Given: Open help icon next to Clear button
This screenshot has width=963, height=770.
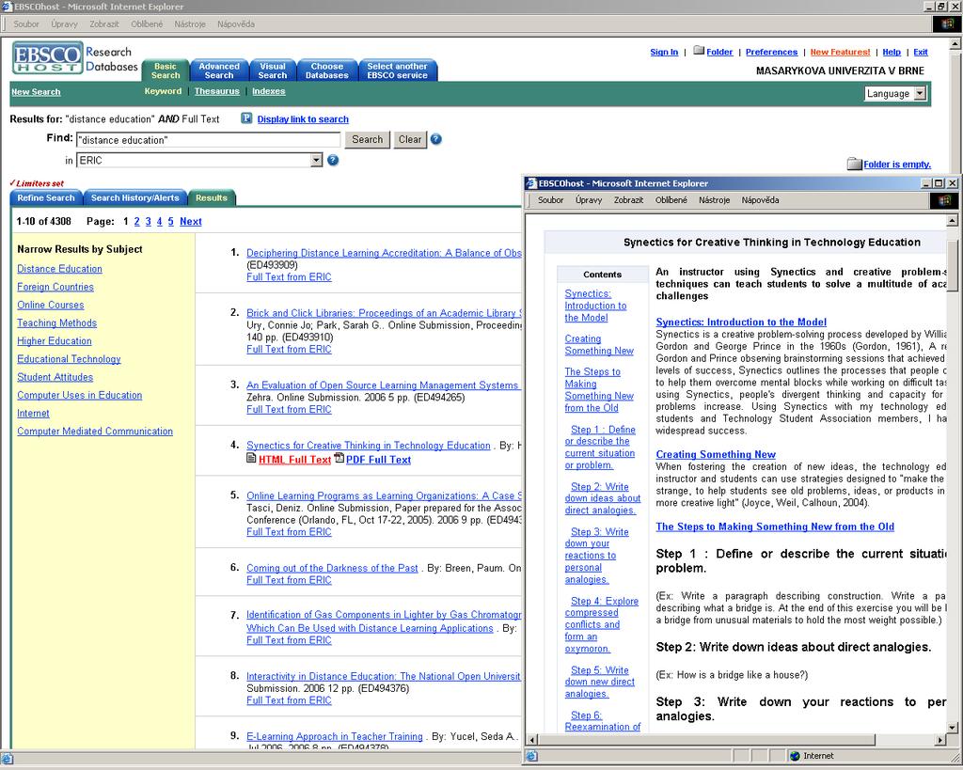Looking at the screenshot, I should 436,139.
